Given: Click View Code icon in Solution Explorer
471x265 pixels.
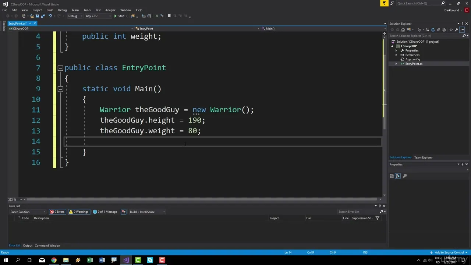Looking at the screenshot, I should click(451, 30).
